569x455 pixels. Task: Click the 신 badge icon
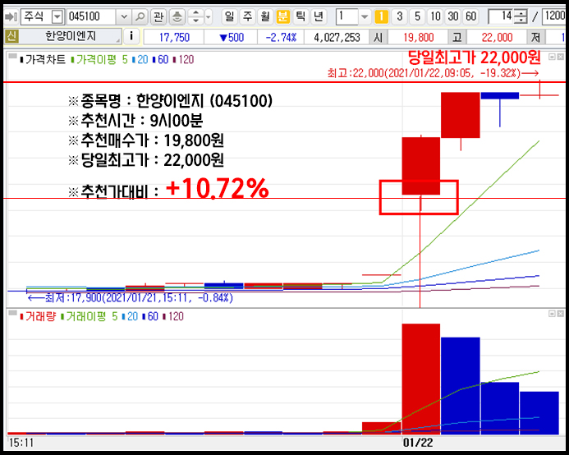click(x=11, y=36)
